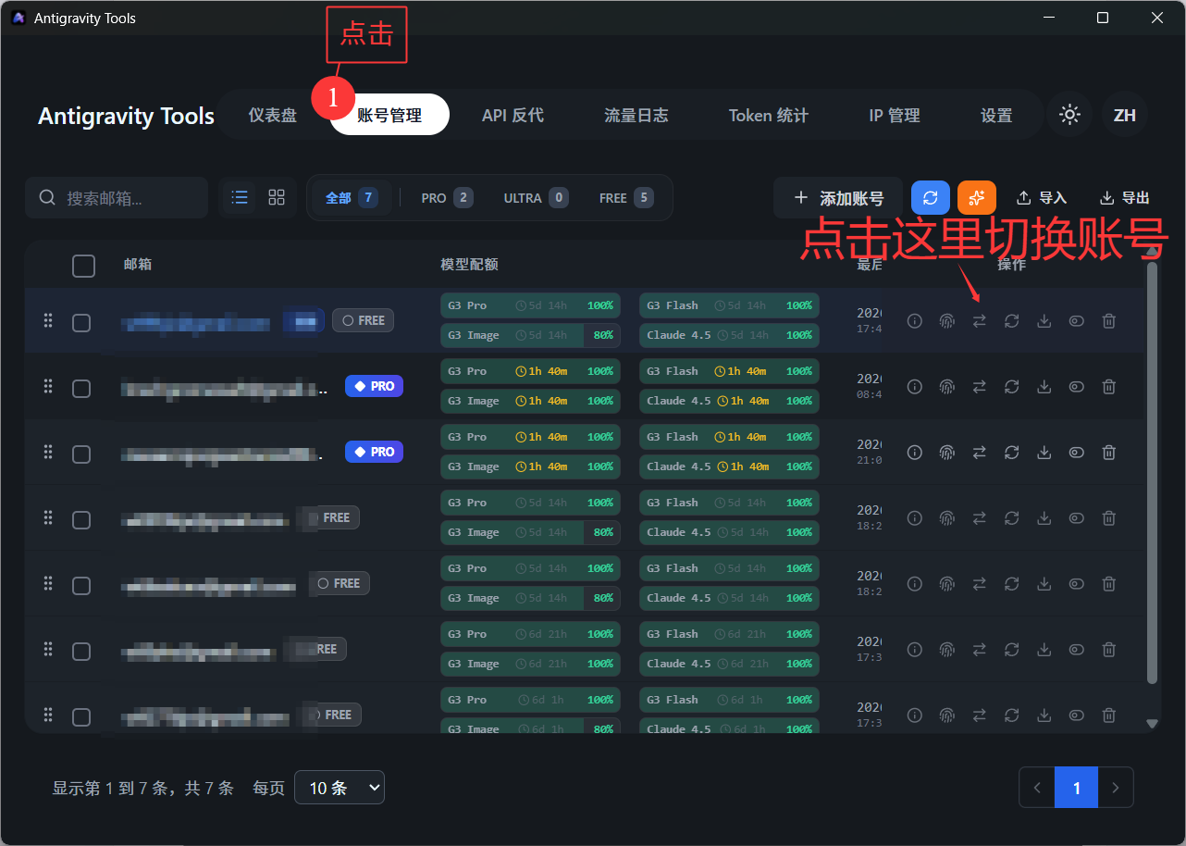1186x846 pixels.
Task: Disable the PRO account timestamped 08:4 via toggle
Action: (1077, 387)
